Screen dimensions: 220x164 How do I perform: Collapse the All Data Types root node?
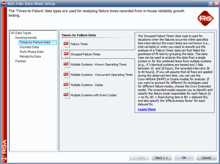tap(21, 33)
